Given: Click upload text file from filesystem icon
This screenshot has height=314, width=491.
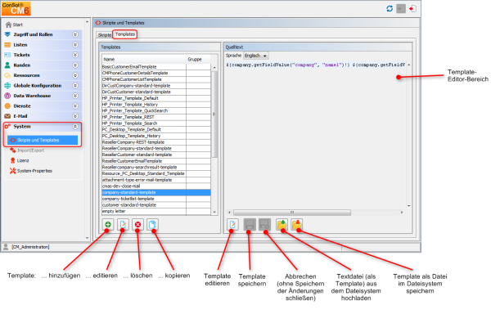Looking at the screenshot, I should pos(282,224).
